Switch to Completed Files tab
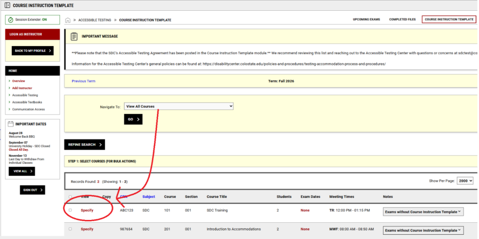 [x=402, y=19]
